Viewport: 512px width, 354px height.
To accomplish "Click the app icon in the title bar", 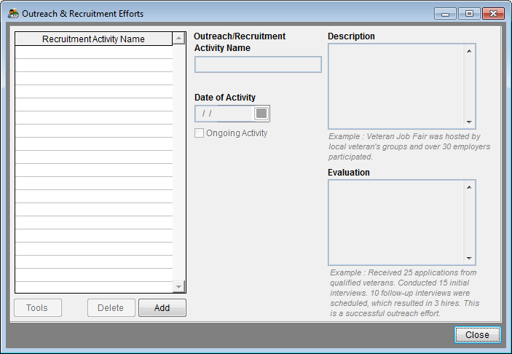I will [x=13, y=13].
